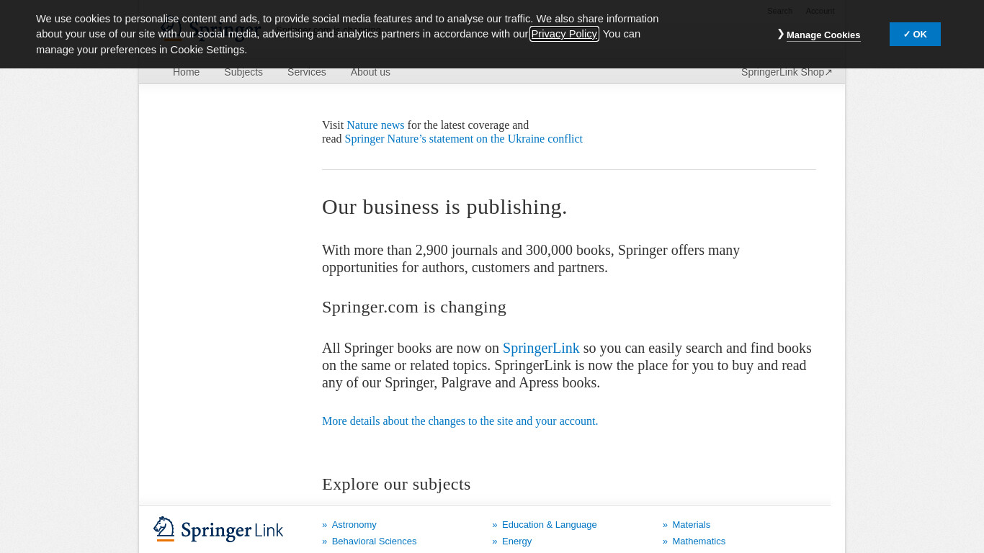This screenshot has width=984, height=553.
Task: Browse the Mathematics subject
Action: [699, 541]
